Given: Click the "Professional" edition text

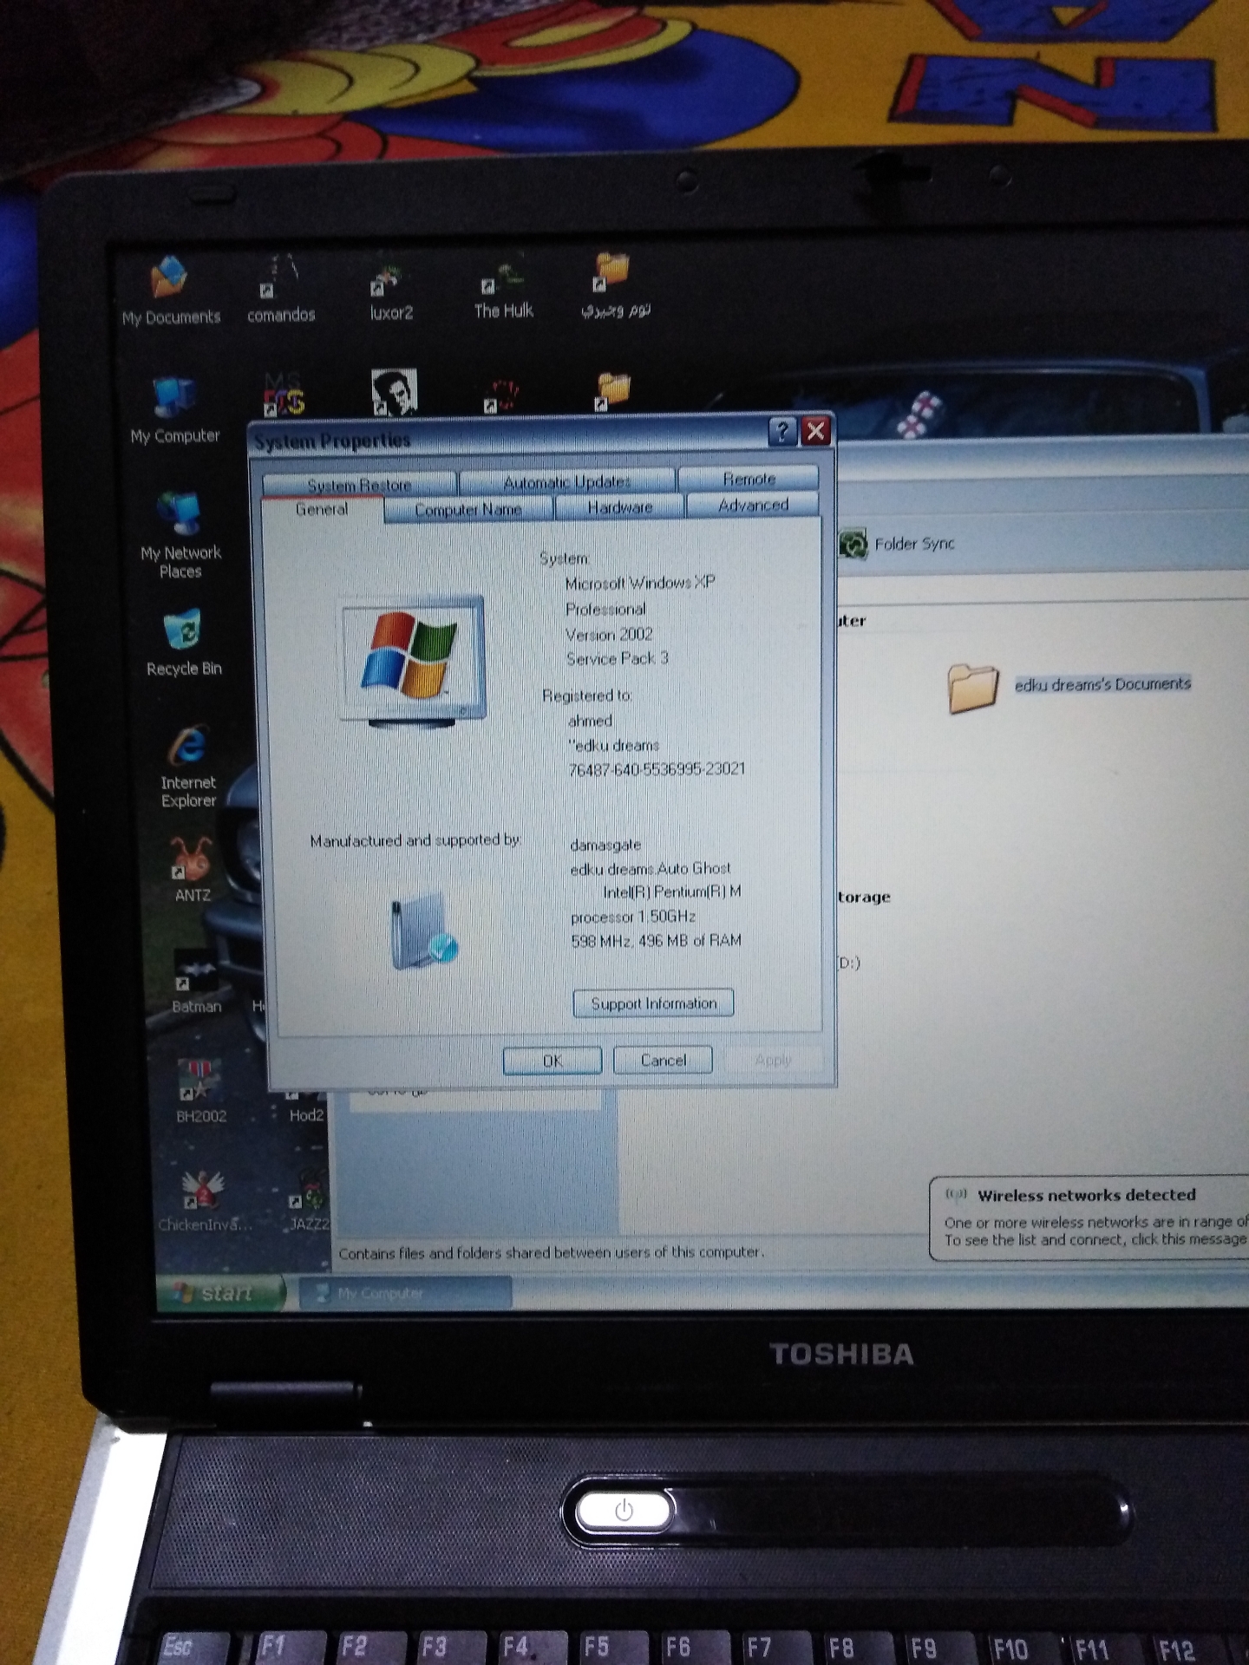Looking at the screenshot, I should tap(605, 609).
